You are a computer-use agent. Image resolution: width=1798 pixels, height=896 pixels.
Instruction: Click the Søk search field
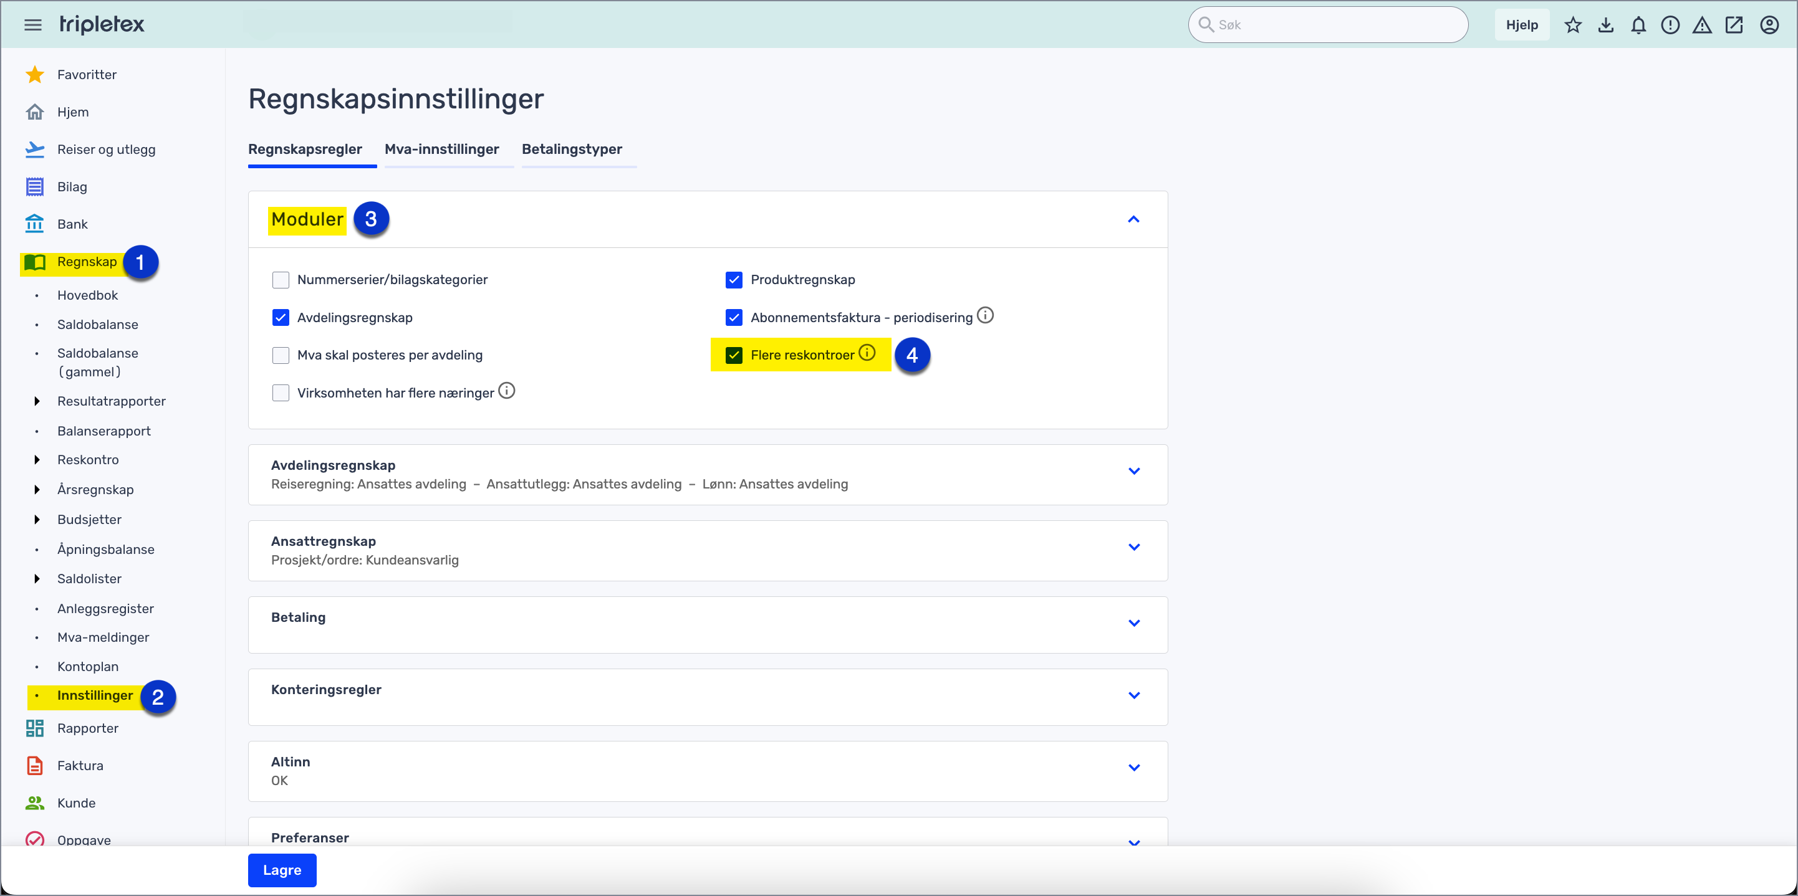pos(1326,24)
